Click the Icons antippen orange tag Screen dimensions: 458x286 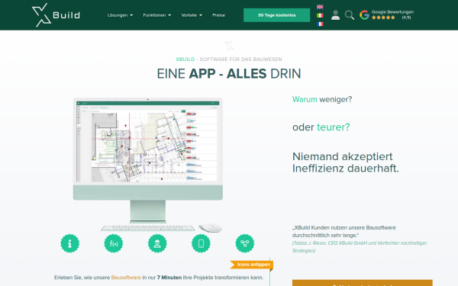(252, 265)
